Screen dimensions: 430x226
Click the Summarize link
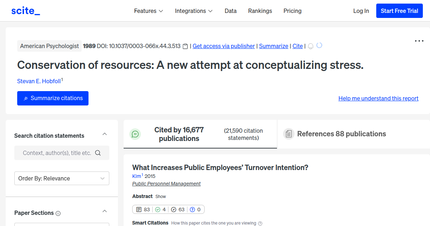[x=273, y=46]
